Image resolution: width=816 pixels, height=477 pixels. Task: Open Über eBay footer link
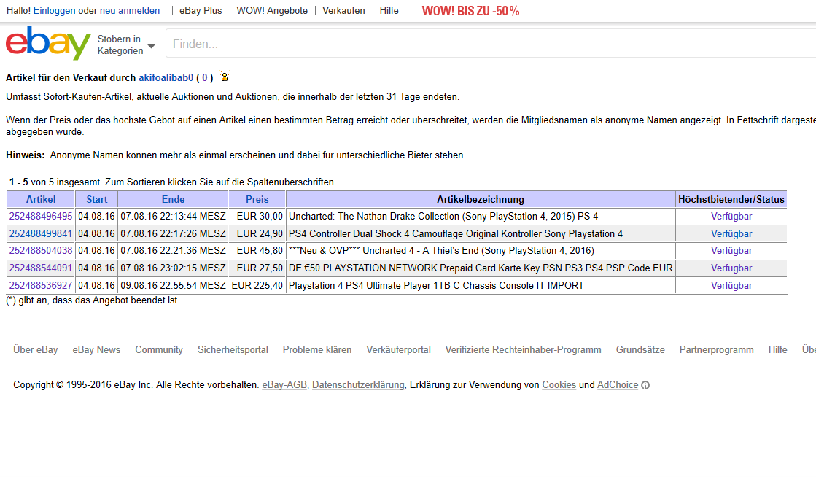[x=36, y=350]
